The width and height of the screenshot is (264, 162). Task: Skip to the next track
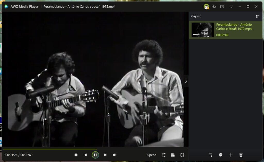pos(105,155)
